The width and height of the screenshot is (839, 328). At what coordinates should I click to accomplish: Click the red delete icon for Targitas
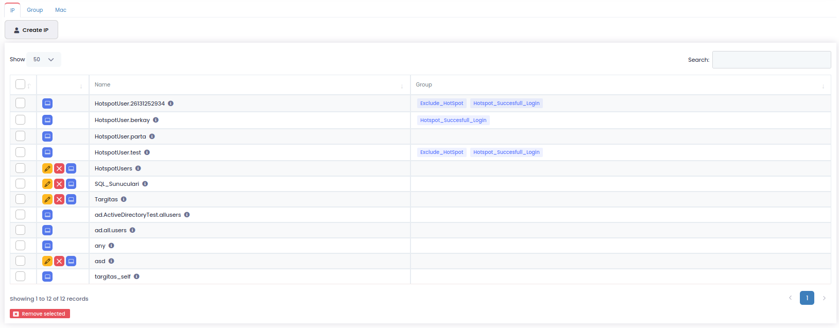pyautogui.click(x=59, y=199)
